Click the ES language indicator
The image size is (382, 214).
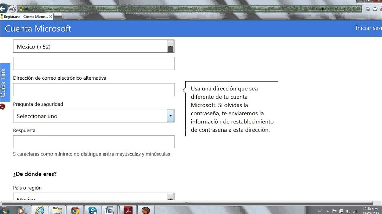click(320, 210)
